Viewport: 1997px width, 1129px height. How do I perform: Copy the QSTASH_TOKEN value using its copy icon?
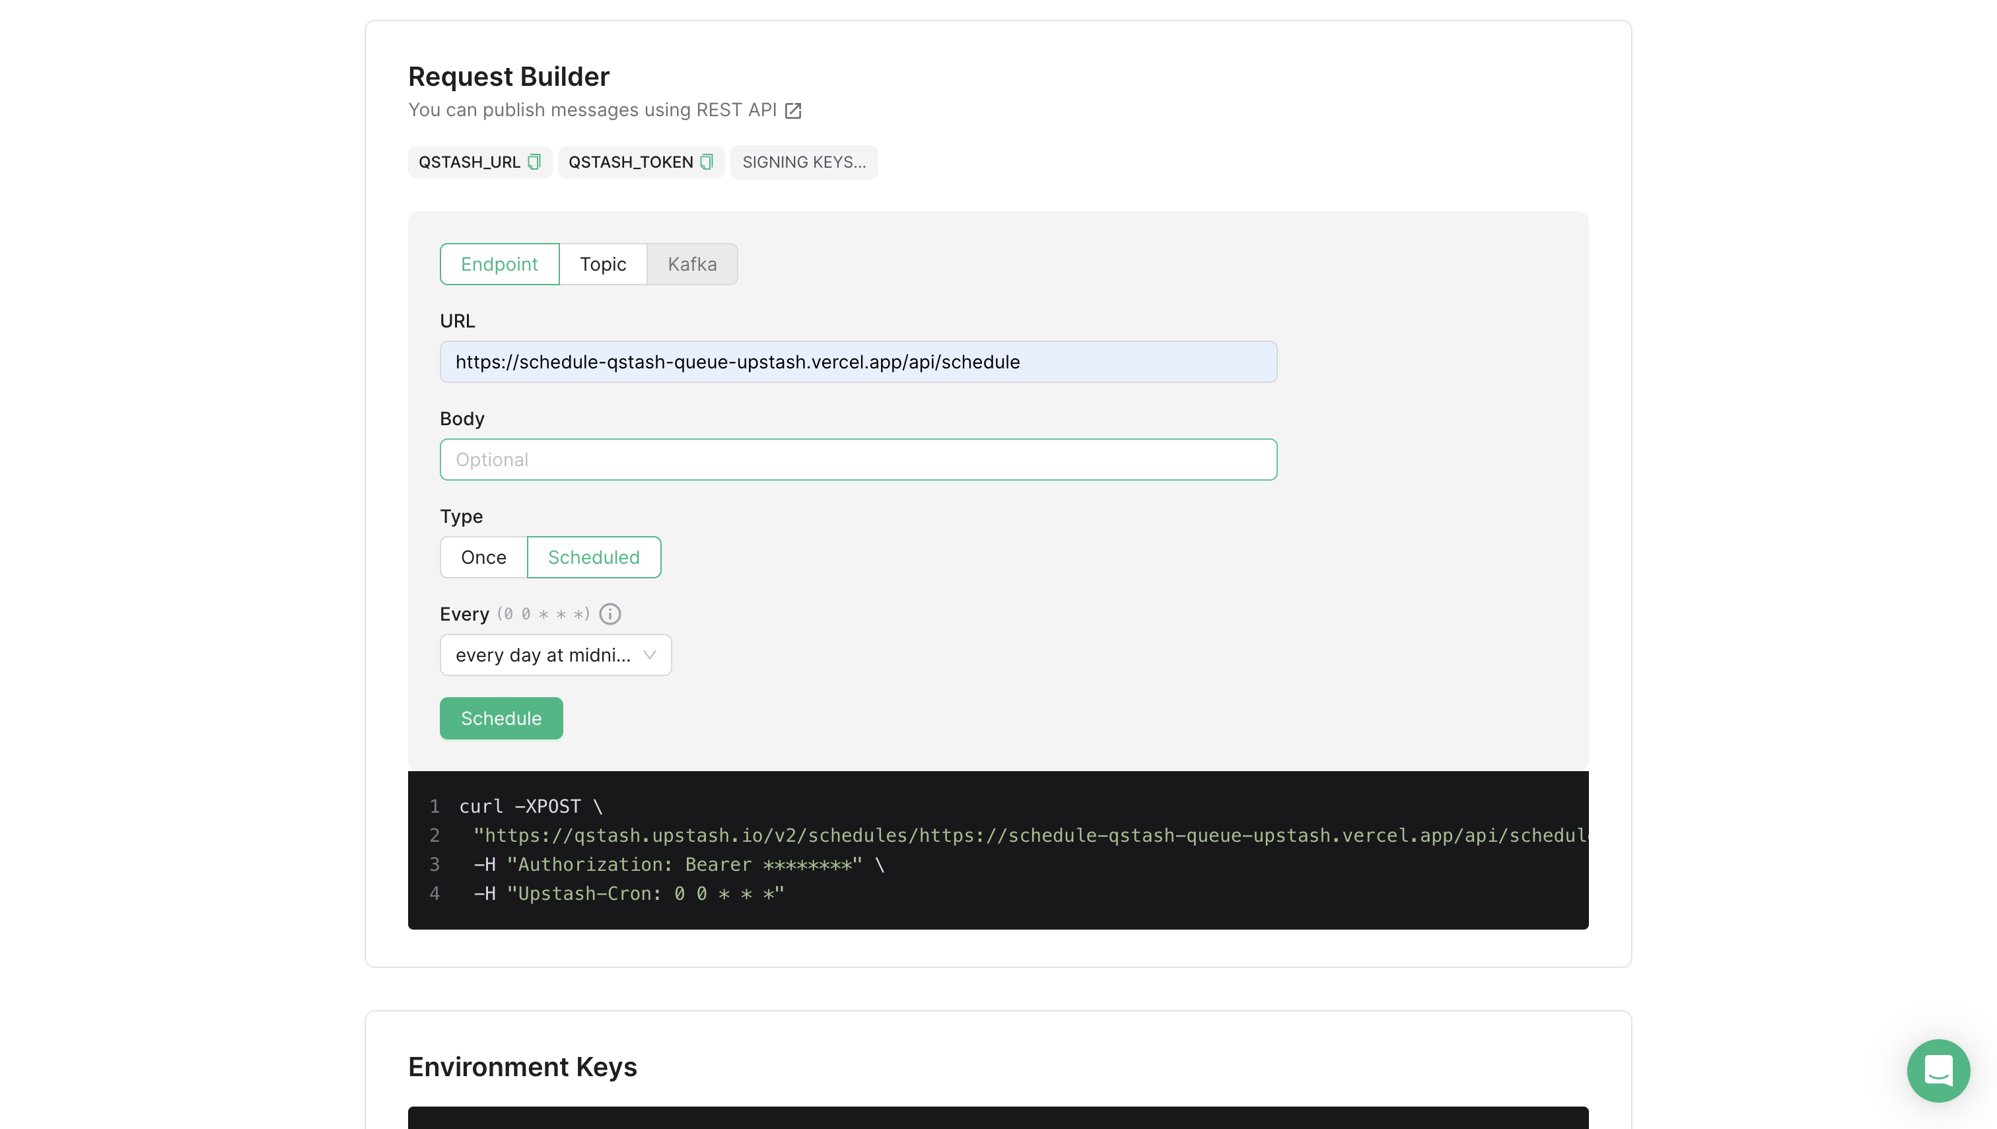click(705, 162)
